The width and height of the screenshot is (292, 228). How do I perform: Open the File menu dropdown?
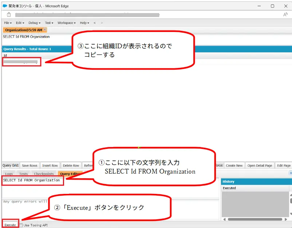coord(8,23)
